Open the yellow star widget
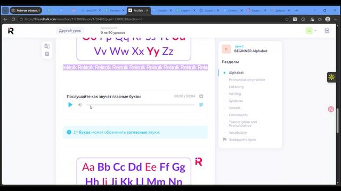Image resolution: width=341 pixels, height=191 pixels. coord(331,77)
